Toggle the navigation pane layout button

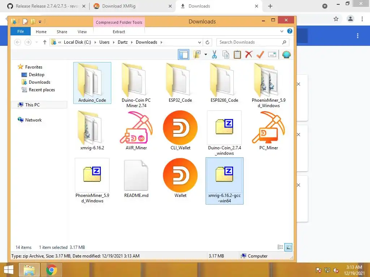click(x=183, y=55)
